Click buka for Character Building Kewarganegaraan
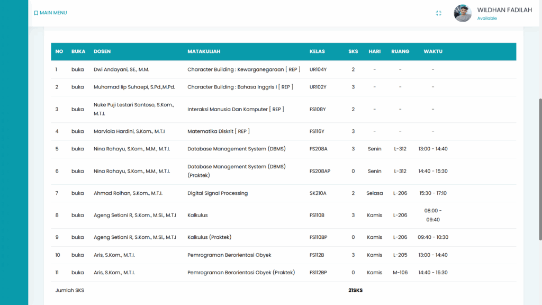The width and height of the screenshot is (542, 305). 78,69
